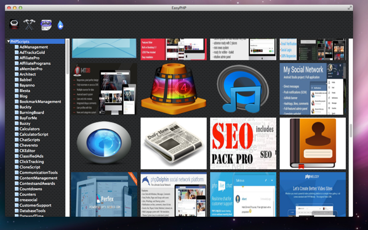Image resolution: width=368 pixels, height=230 pixels.
Task: Open the blue globe lens icon
Action: click(104, 144)
